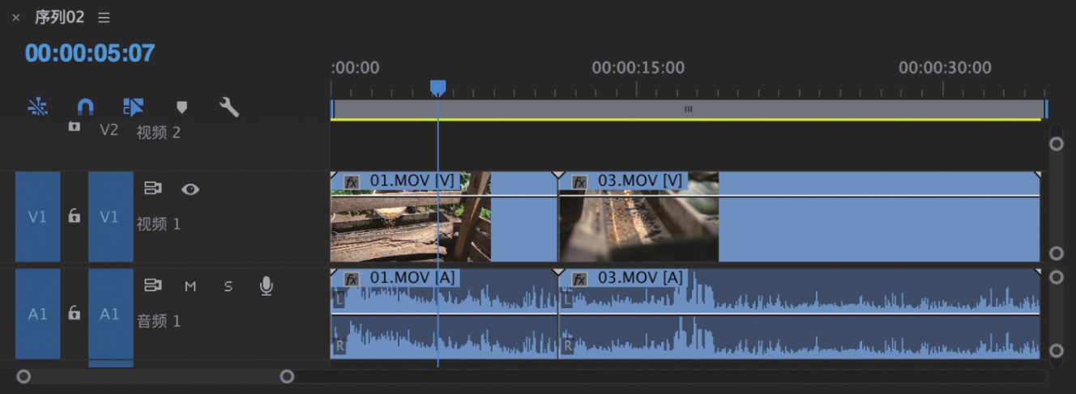Target the V2 video track
Viewport: 1076px width, 394px height.
coord(109,129)
